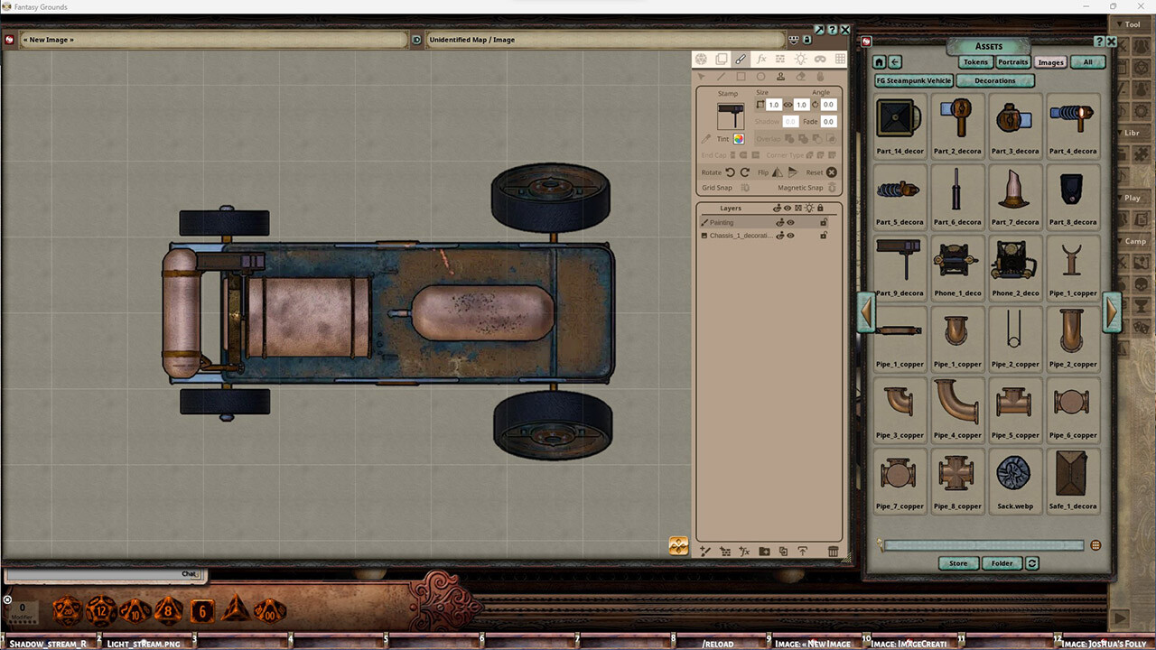Click the Assets home icon
Screen dimensions: 1156x650
click(x=879, y=62)
